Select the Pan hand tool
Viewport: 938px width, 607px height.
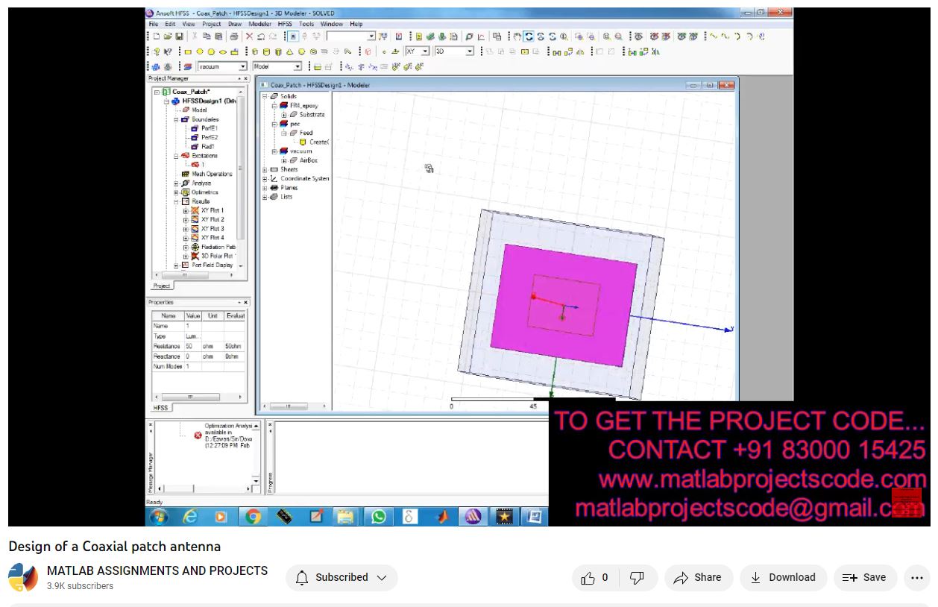pyautogui.click(x=517, y=37)
